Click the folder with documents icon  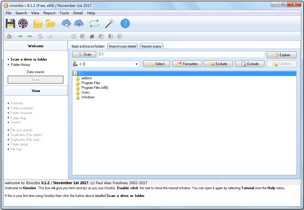tap(38, 23)
